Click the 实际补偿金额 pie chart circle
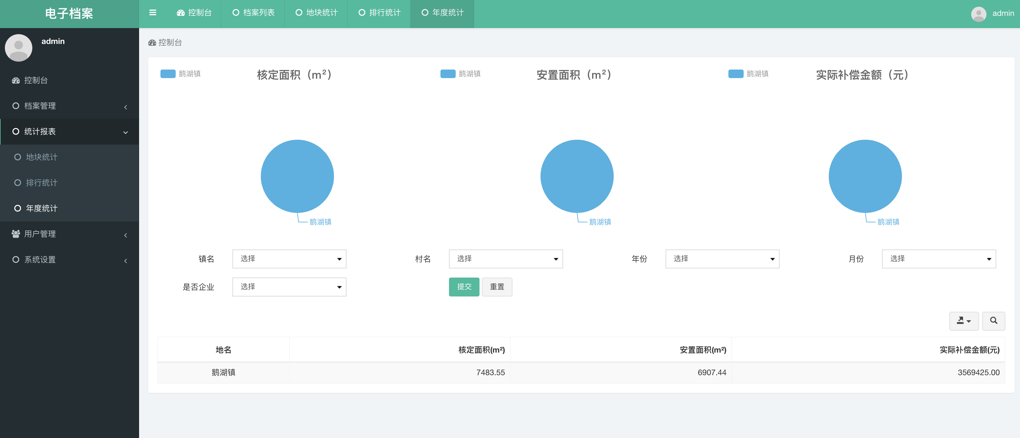Viewport: 1020px width, 438px height. point(865,176)
